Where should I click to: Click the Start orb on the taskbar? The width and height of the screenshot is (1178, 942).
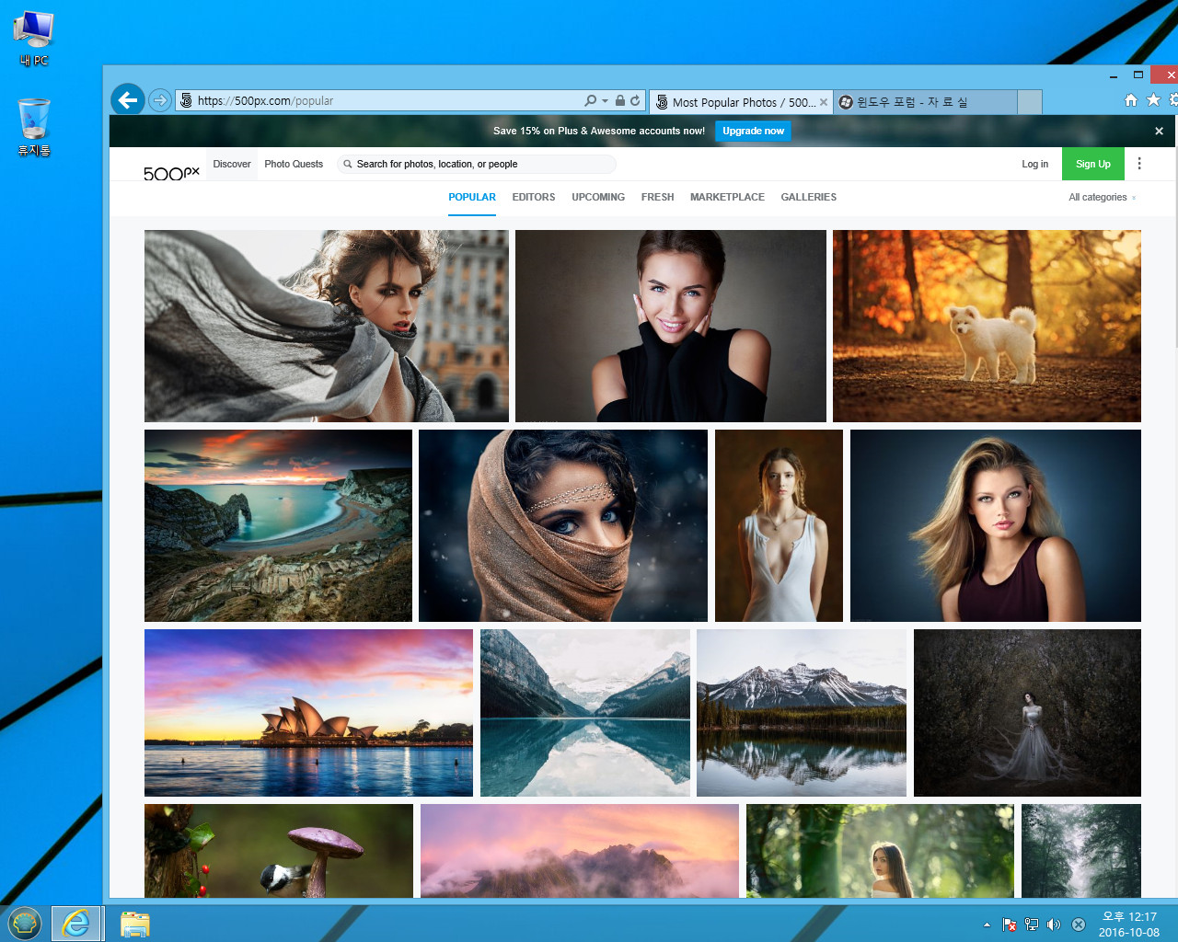tap(24, 923)
